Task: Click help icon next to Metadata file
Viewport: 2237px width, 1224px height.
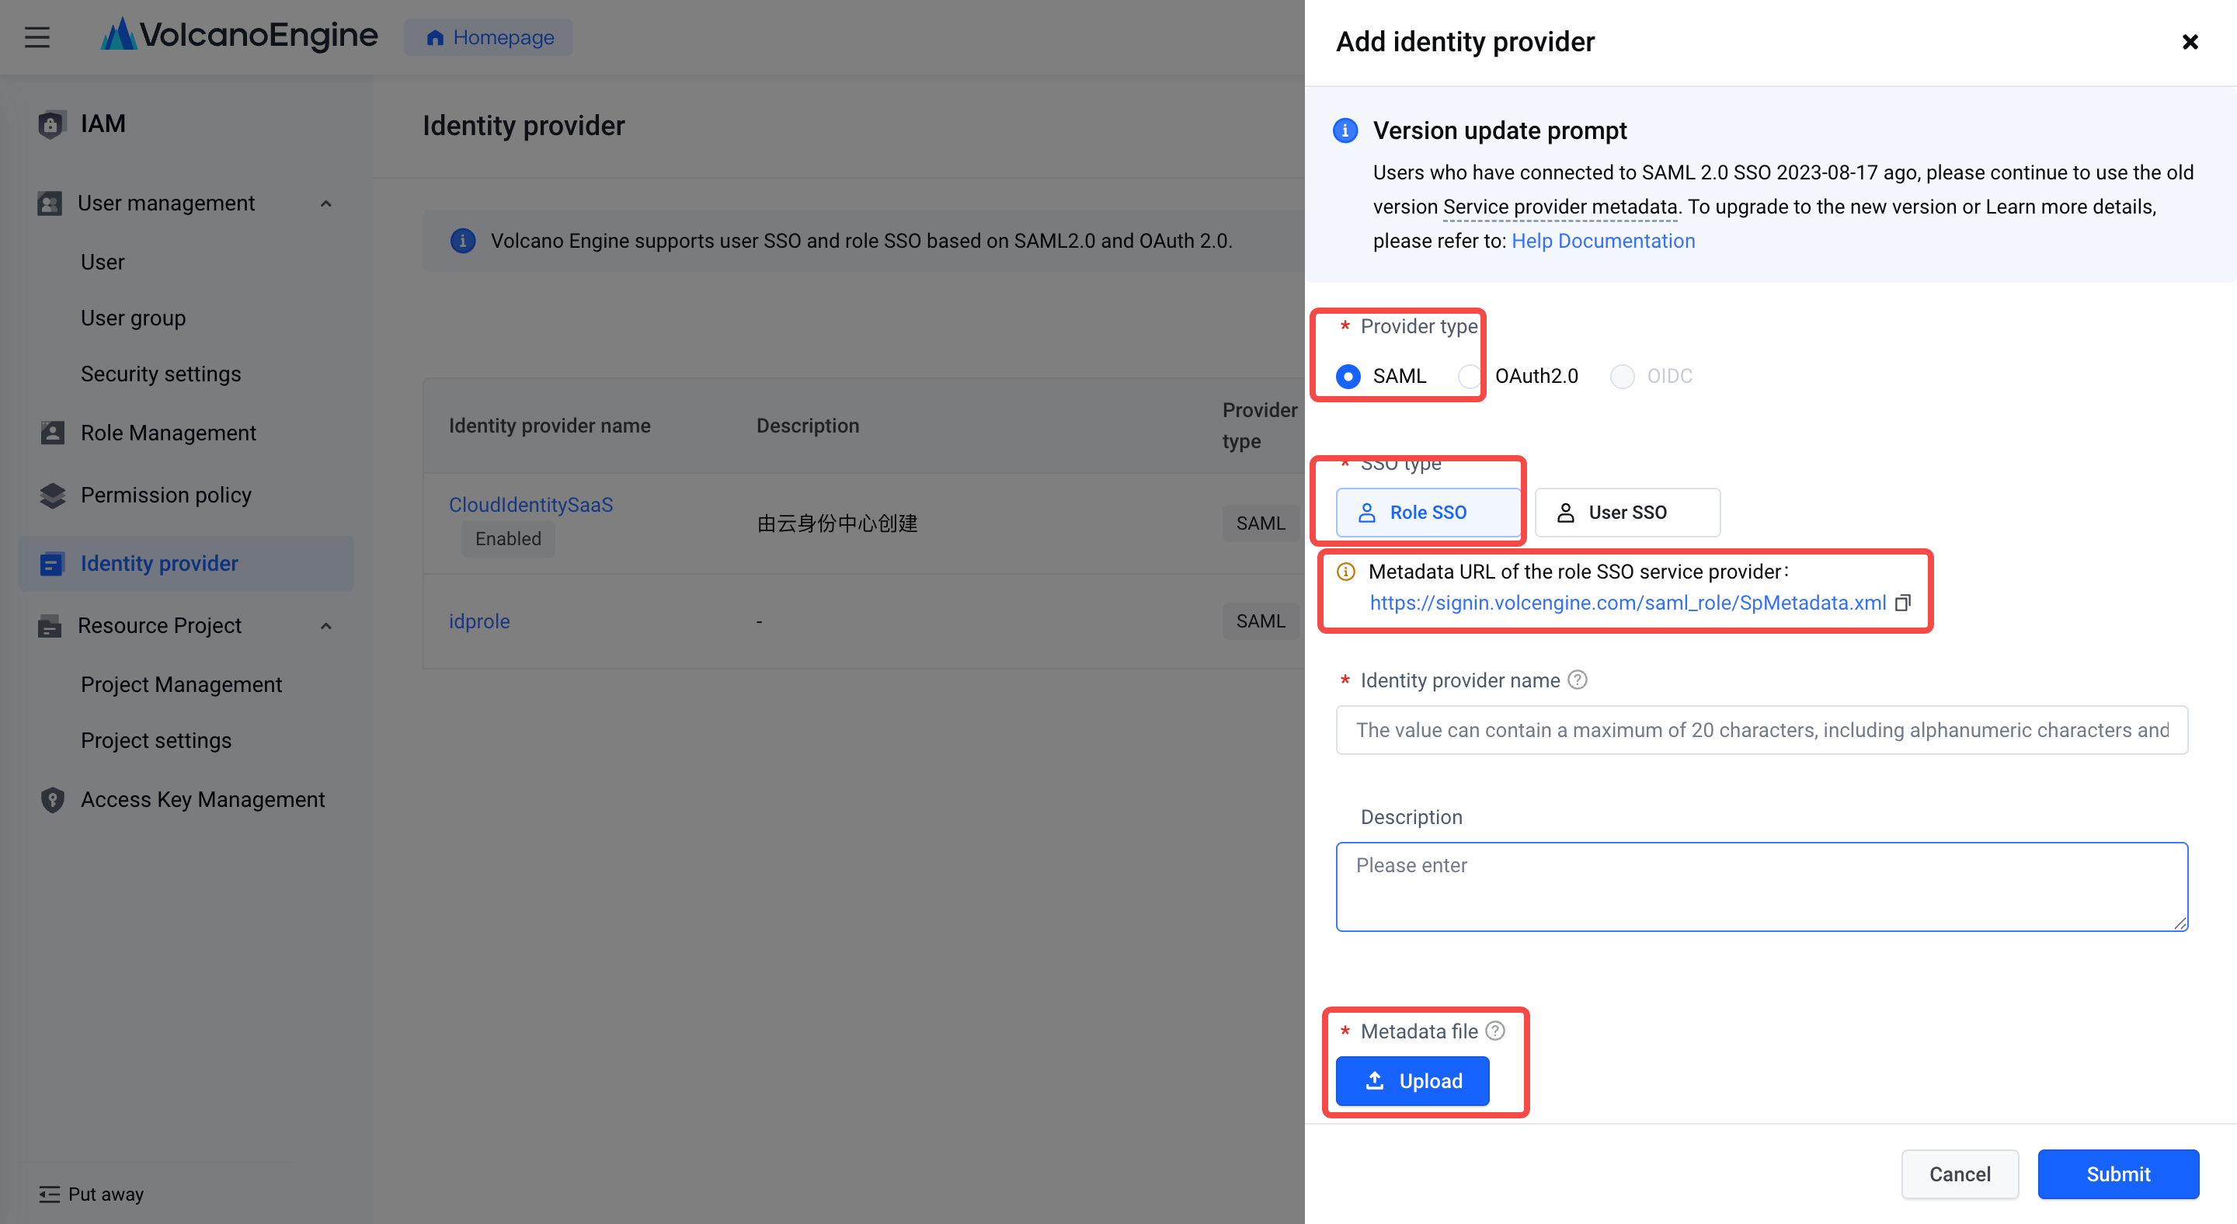Action: click(x=1494, y=1031)
